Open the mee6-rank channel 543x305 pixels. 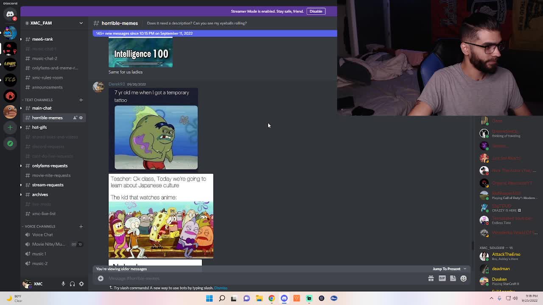[54, 39]
